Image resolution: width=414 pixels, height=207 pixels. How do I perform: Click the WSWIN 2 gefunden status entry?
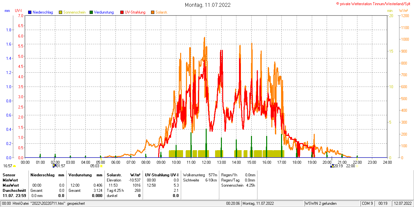point(321,203)
